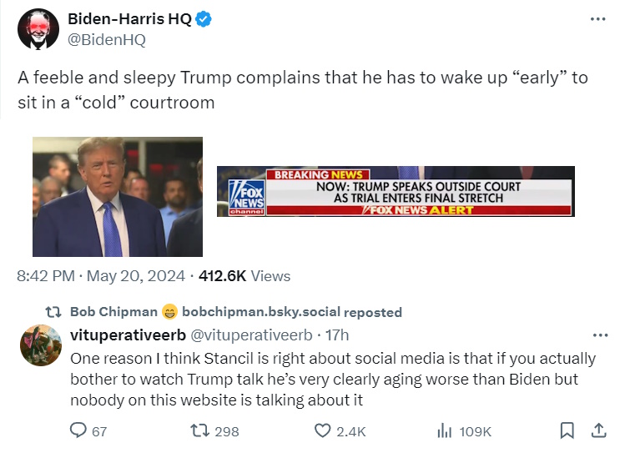Open the Biden-Harris HQ display name

point(129,20)
